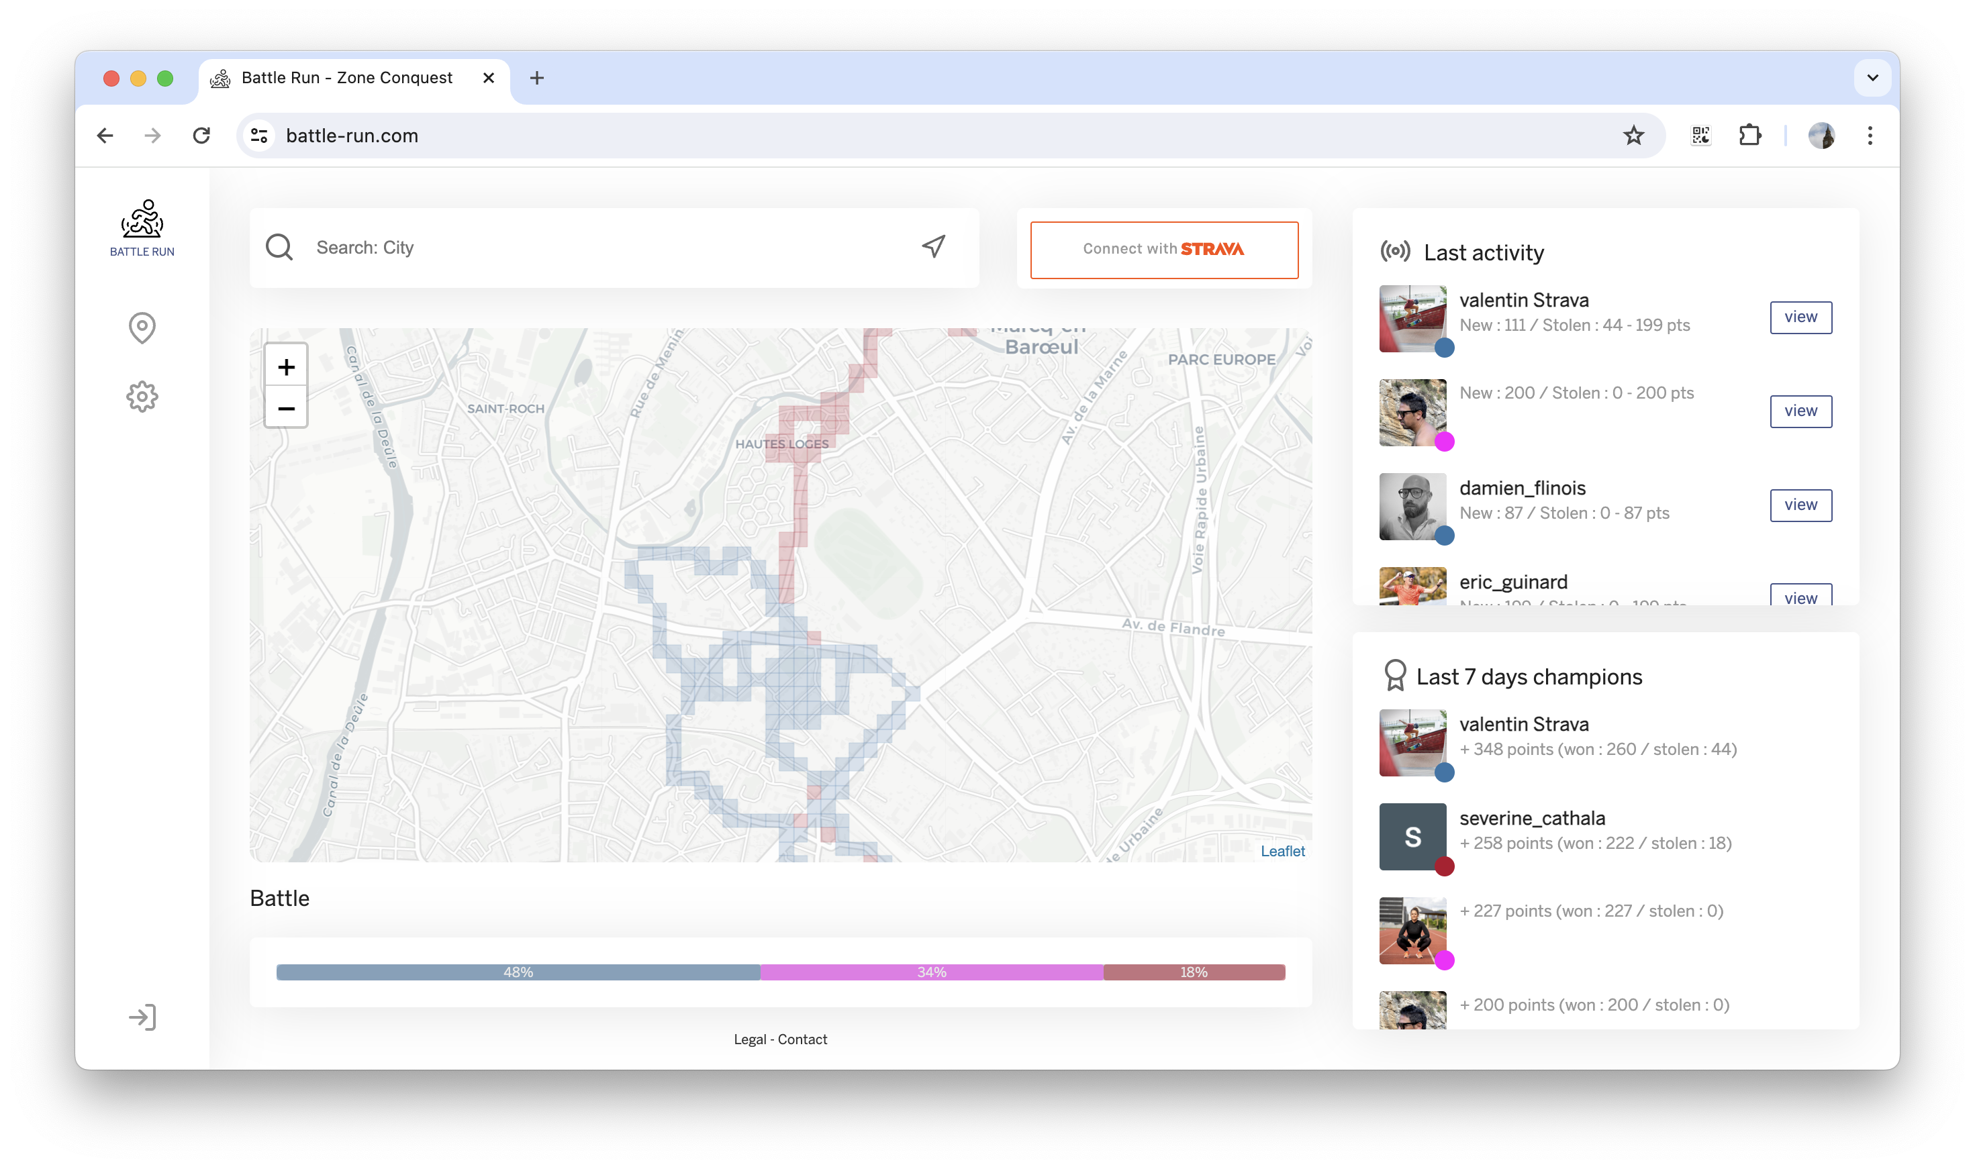This screenshot has height=1169, width=1975.
Task: Open the Contact link
Action: [x=802, y=1039]
